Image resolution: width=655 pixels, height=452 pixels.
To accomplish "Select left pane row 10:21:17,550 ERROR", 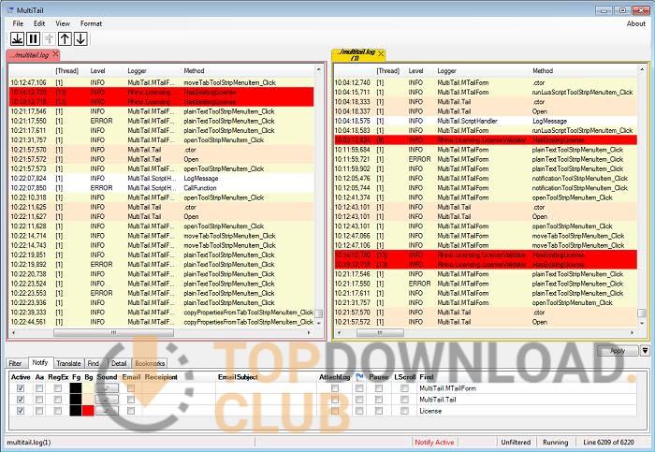I will click(x=162, y=121).
